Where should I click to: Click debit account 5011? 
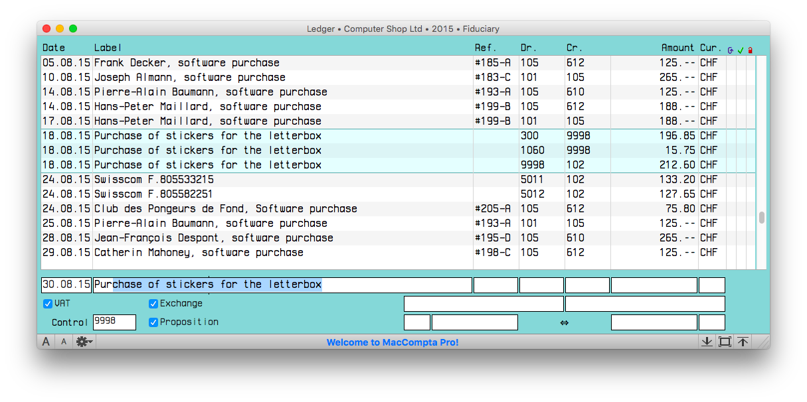pos(533,180)
